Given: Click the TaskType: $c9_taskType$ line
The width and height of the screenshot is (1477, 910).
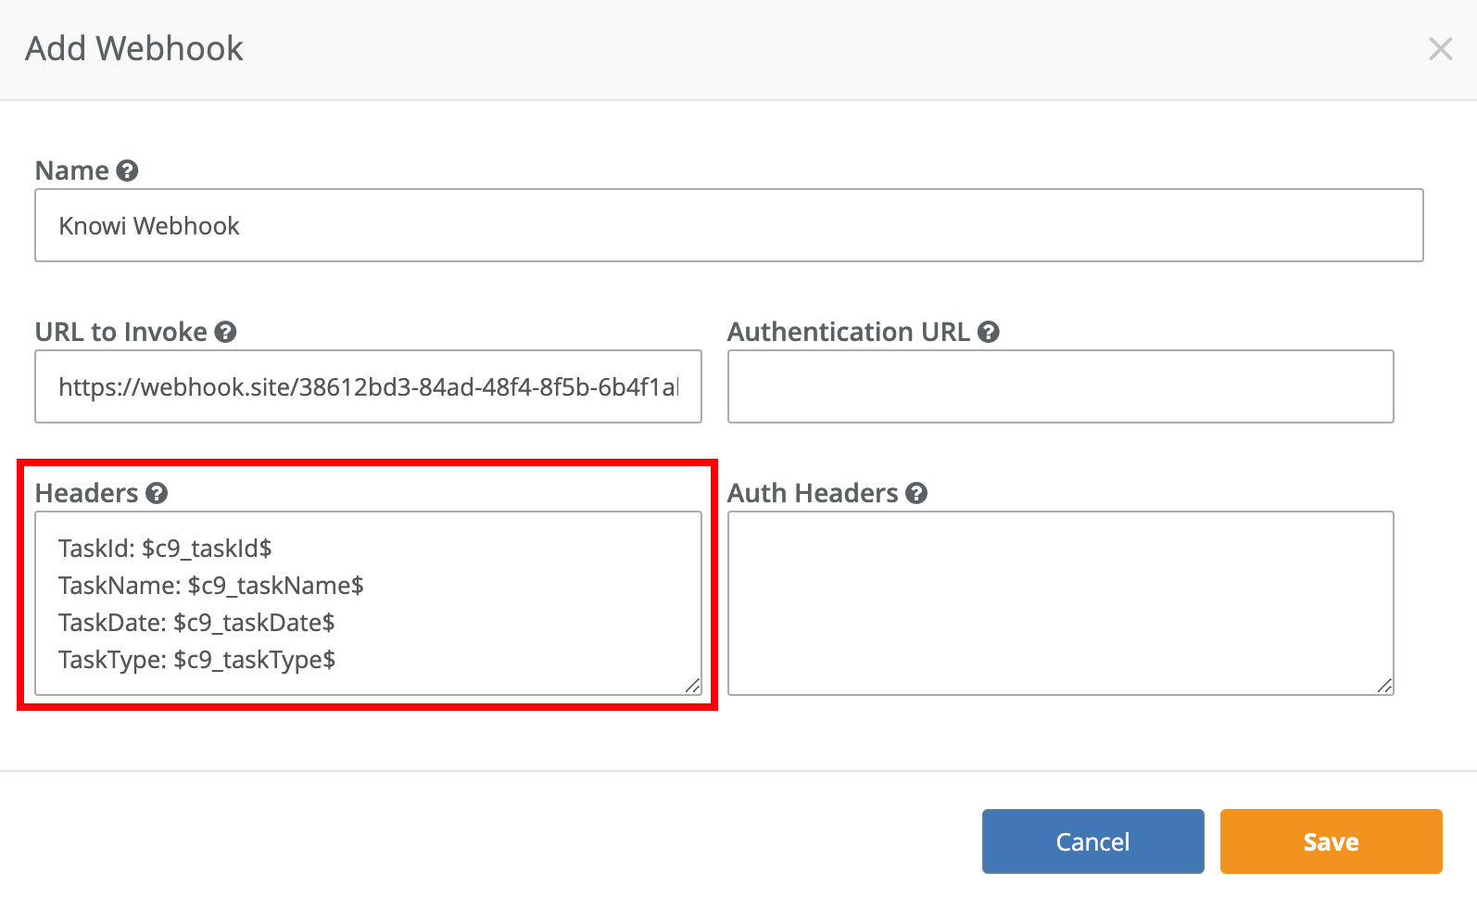Looking at the screenshot, I should pos(196,660).
